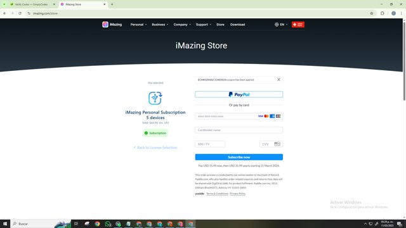
Task: View site information icon in address bar
Action: coord(29,13)
